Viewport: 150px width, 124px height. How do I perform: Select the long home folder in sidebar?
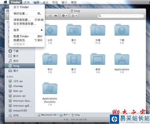coord(20,66)
